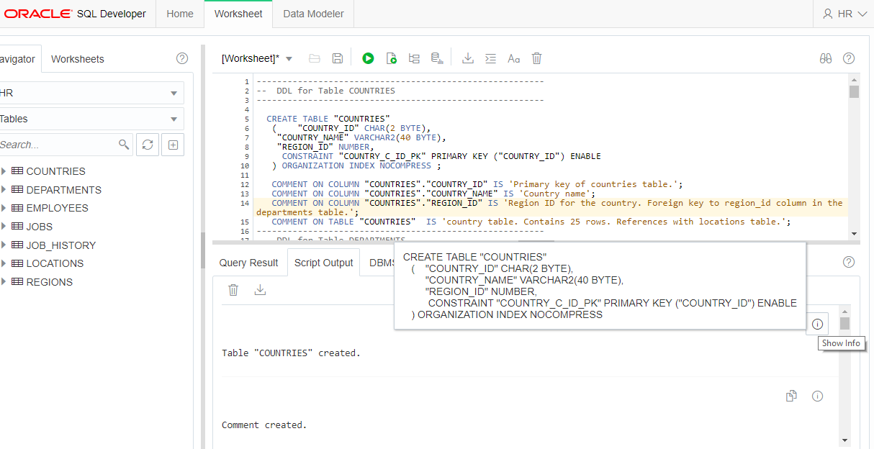Click the format code icon

point(490,58)
